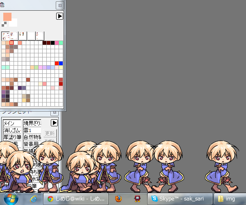Switch to the third palette thumbnail tab
246x205 pixels.
click(x=23, y=36)
